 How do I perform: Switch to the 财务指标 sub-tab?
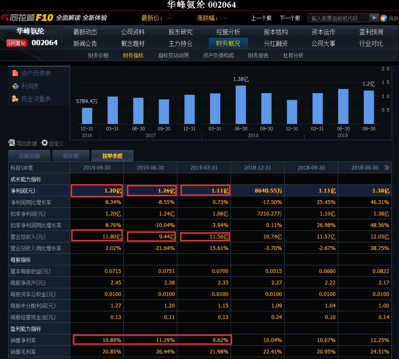(133, 55)
